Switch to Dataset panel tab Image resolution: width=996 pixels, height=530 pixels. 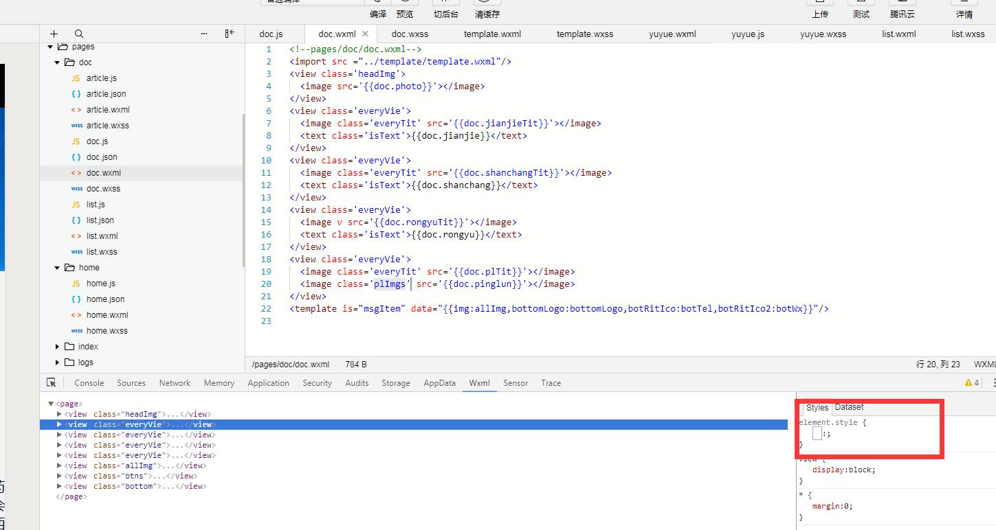coord(849,407)
